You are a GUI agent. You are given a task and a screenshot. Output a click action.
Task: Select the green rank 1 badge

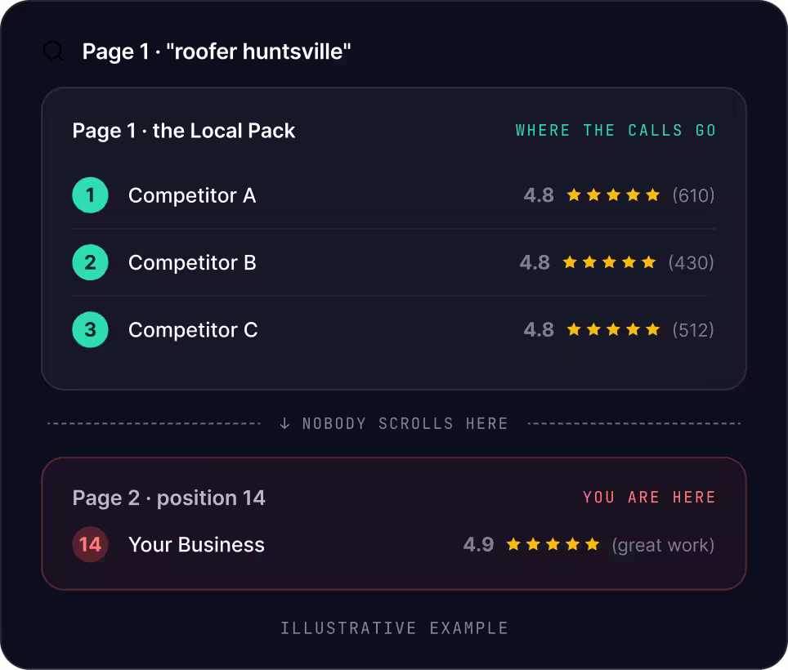91,195
